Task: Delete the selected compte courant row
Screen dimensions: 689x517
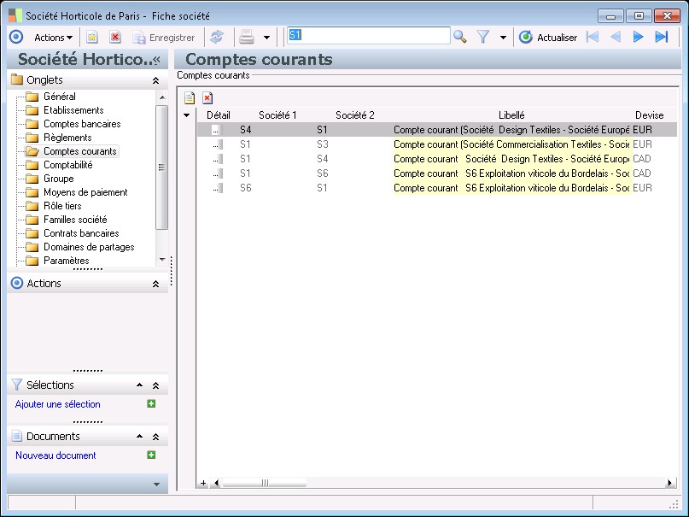Action: [x=207, y=97]
